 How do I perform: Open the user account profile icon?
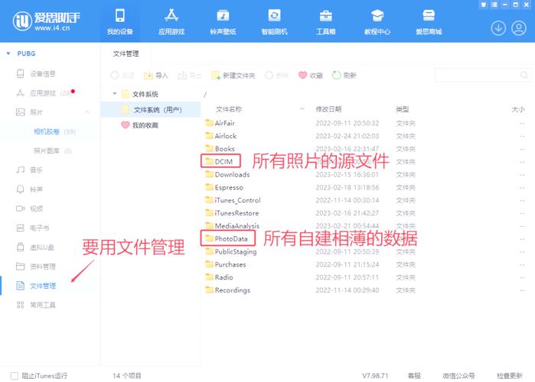pyautogui.click(x=519, y=28)
